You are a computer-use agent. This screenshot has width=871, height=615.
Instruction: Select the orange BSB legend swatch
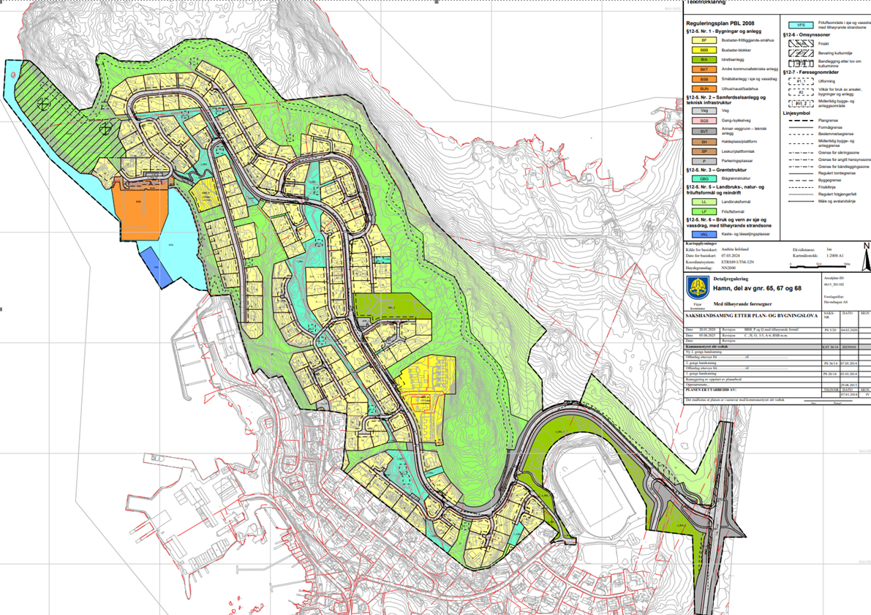point(704,78)
